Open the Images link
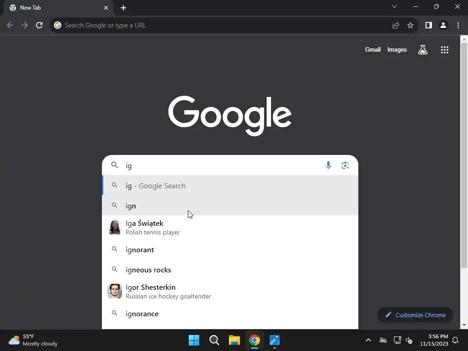The width and height of the screenshot is (468, 351). (x=397, y=49)
